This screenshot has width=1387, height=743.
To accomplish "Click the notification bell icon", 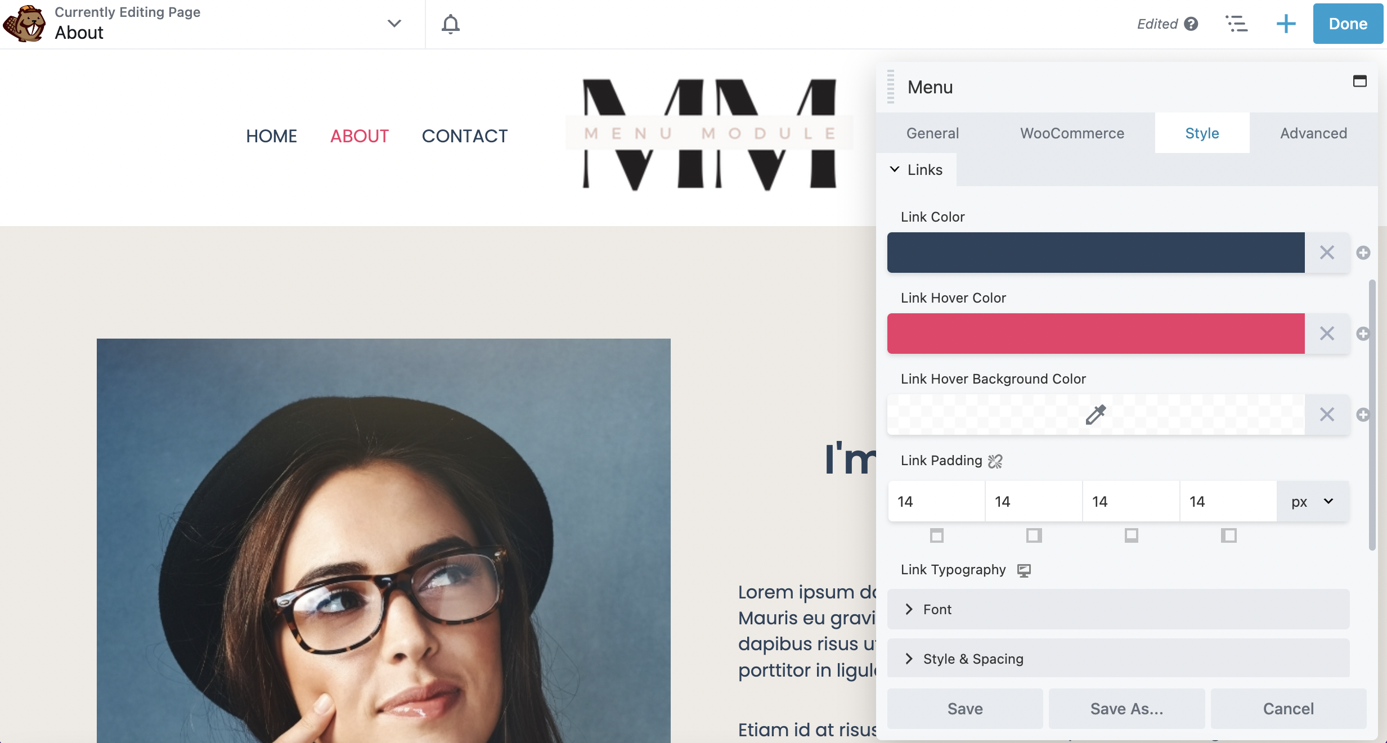I will click(x=450, y=23).
